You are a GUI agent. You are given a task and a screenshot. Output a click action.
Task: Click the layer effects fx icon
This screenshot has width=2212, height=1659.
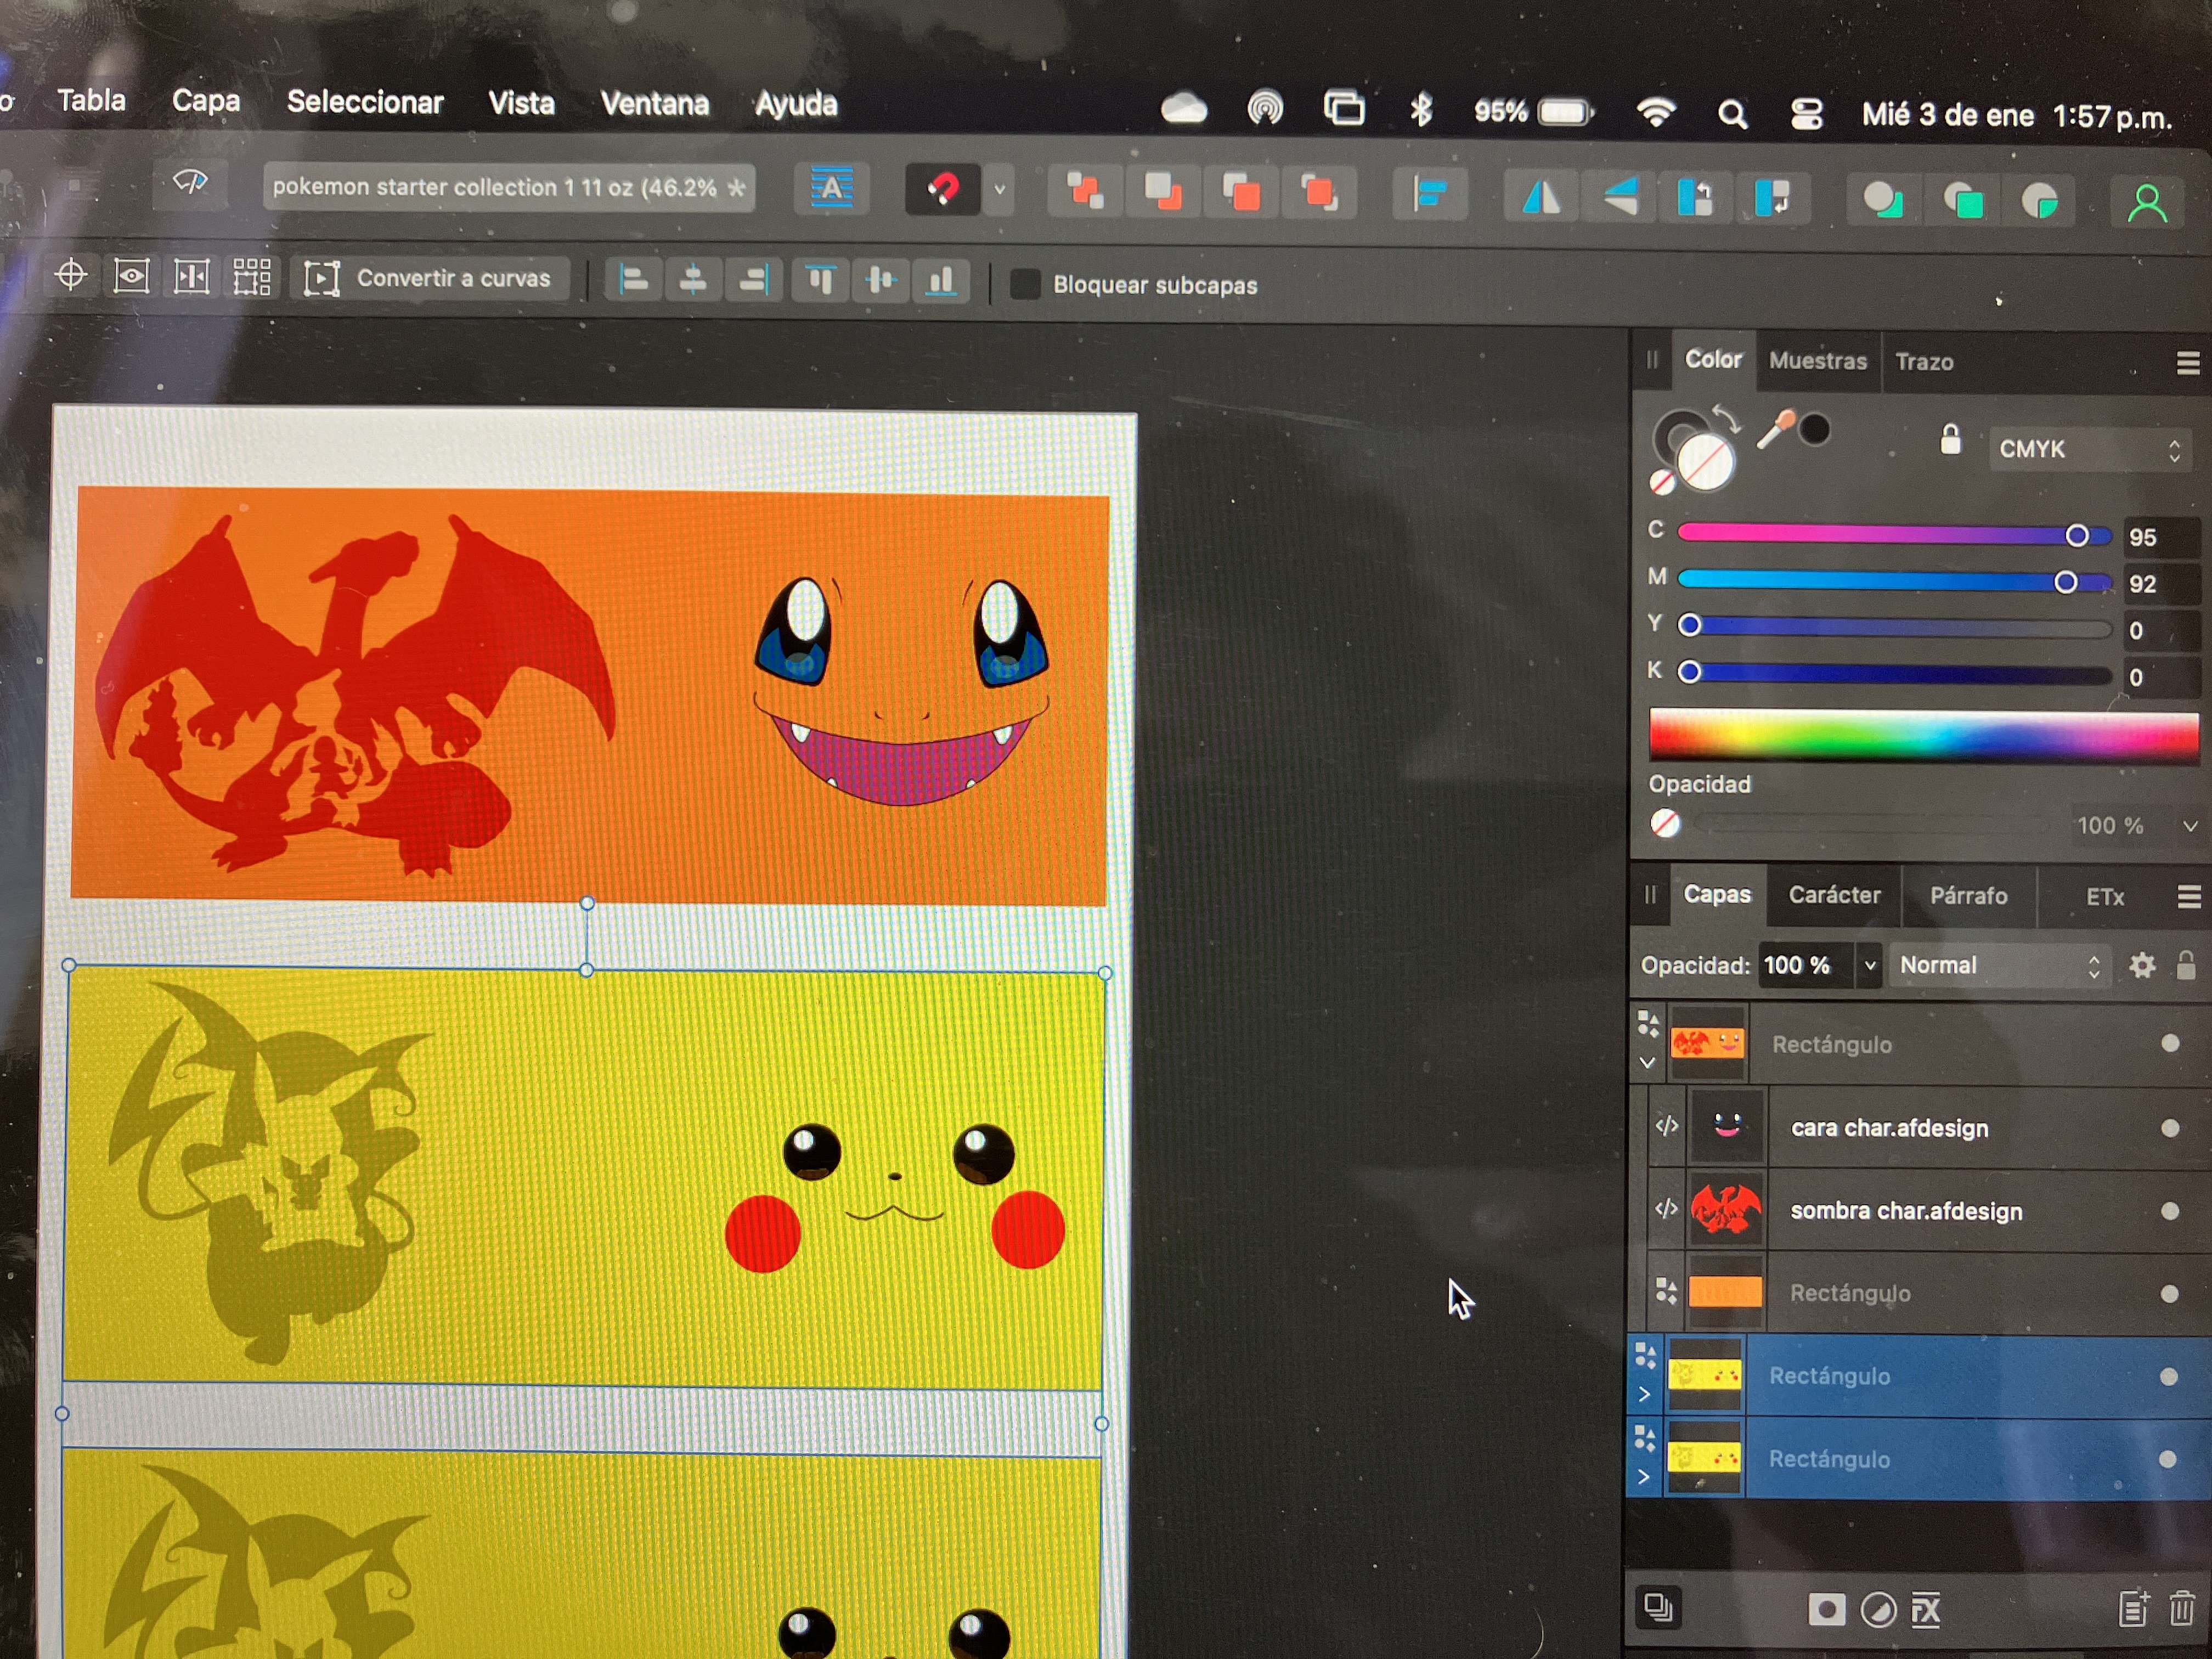click(x=1926, y=1610)
